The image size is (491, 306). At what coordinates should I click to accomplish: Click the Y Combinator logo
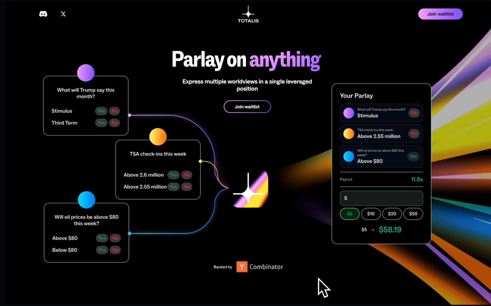pyautogui.click(x=242, y=267)
